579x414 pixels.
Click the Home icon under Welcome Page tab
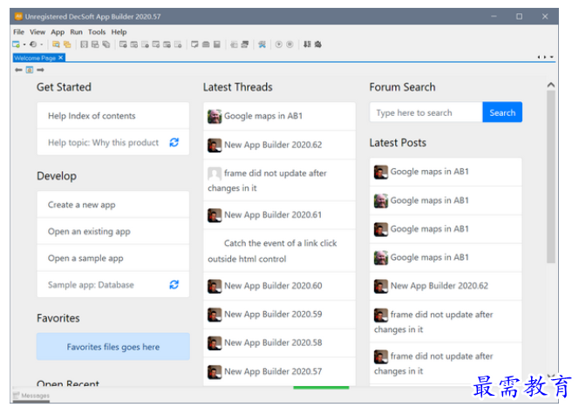tap(30, 70)
